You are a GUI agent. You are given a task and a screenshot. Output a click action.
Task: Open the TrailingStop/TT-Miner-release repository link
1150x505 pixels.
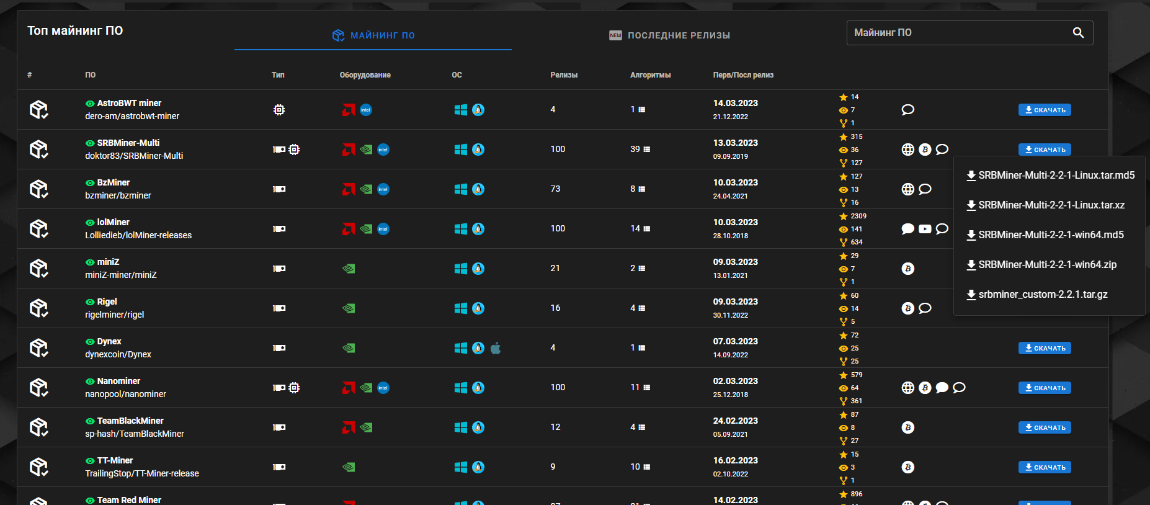142,473
